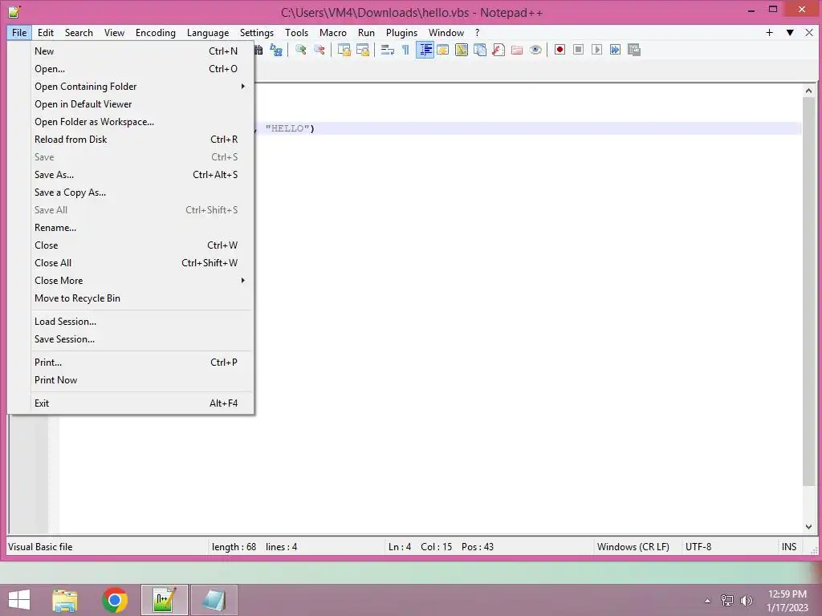Open the Run menu
The image size is (822, 616).
click(366, 32)
